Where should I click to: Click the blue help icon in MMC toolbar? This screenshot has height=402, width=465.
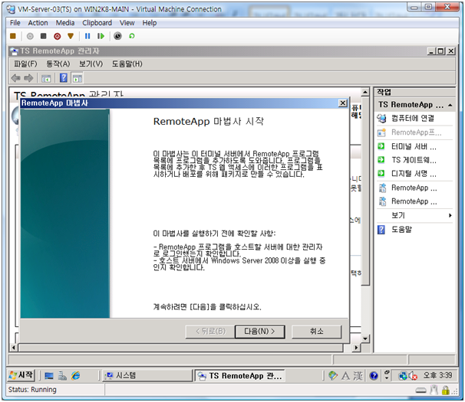(64, 78)
